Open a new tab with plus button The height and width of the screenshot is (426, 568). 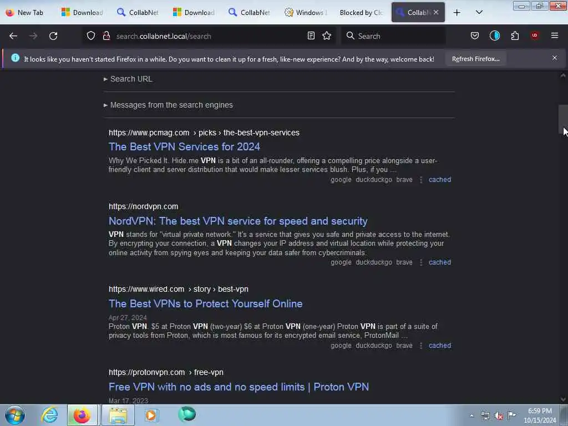457,13
